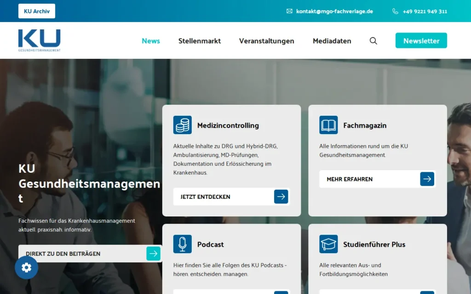The image size is (471, 294).
Task: Click the arrow in Jetzt Entdecken button
Action: coord(281,197)
